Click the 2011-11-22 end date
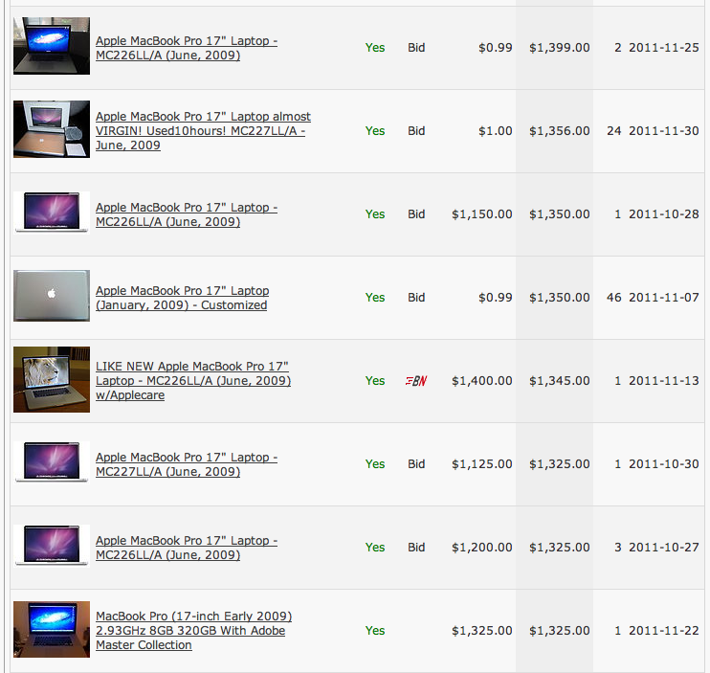Screen dimensions: 710x673 pyautogui.click(x=663, y=631)
